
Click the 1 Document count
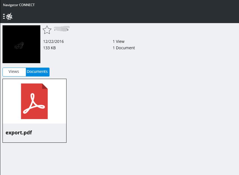(124, 48)
